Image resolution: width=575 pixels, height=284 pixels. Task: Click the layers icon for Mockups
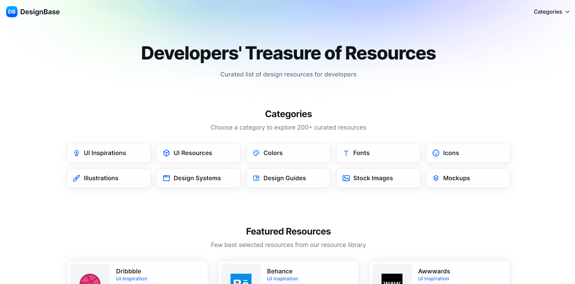point(436,178)
